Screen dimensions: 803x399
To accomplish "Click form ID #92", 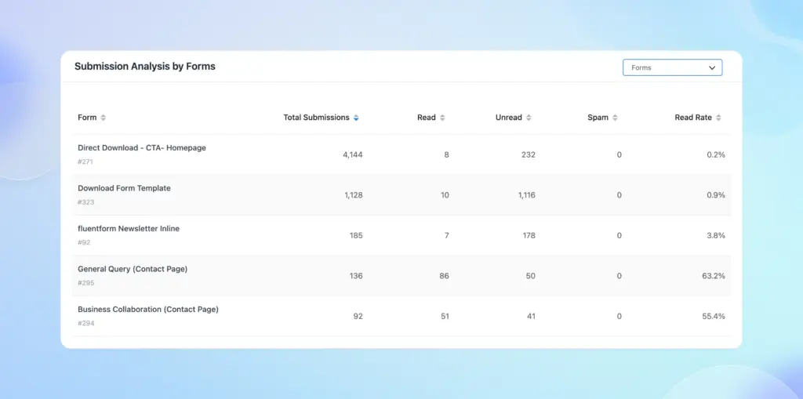I will [x=84, y=243].
